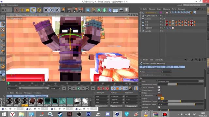Add a floor environment object icon
This screenshot has width=209, height=117.
pyautogui.click(x=115, y=10)
